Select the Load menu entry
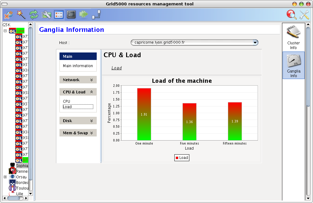Image resolution: width=313 pixels, height=203 pixels. click(x=78, y=106)
